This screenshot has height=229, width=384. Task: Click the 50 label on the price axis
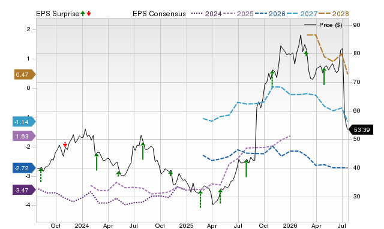coord(356,139)
